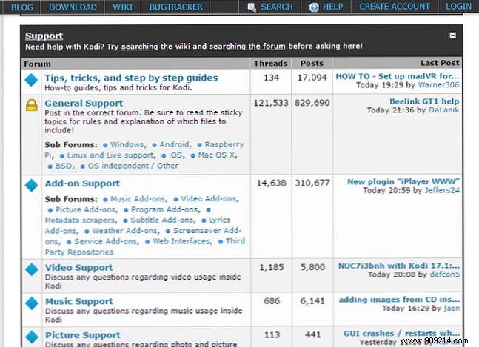View the 'Beelink GT1 help' last post
The width and height of the screenshot is (479, 347).
pos(425,101)
